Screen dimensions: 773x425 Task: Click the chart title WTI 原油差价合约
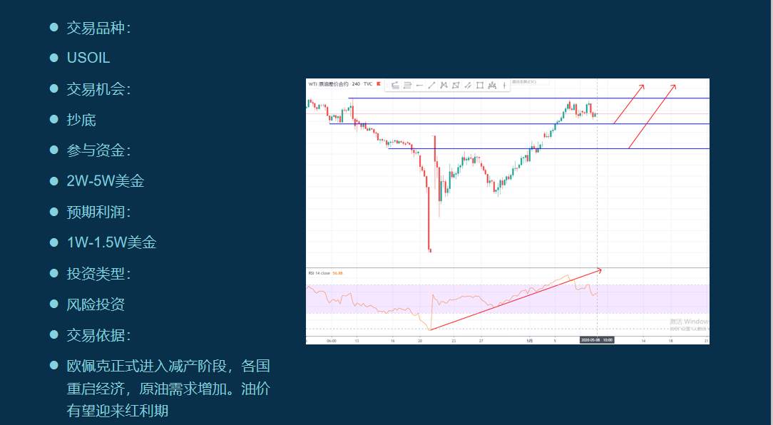tap(328, 84)
